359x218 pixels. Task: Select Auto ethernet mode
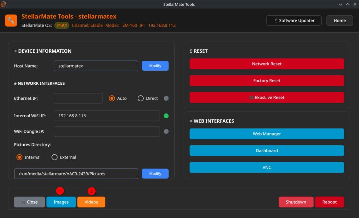[112, 98]
